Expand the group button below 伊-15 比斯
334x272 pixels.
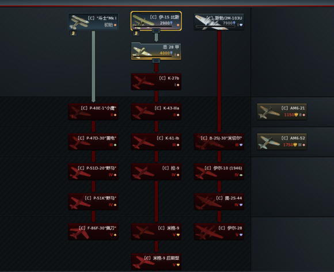156,31
